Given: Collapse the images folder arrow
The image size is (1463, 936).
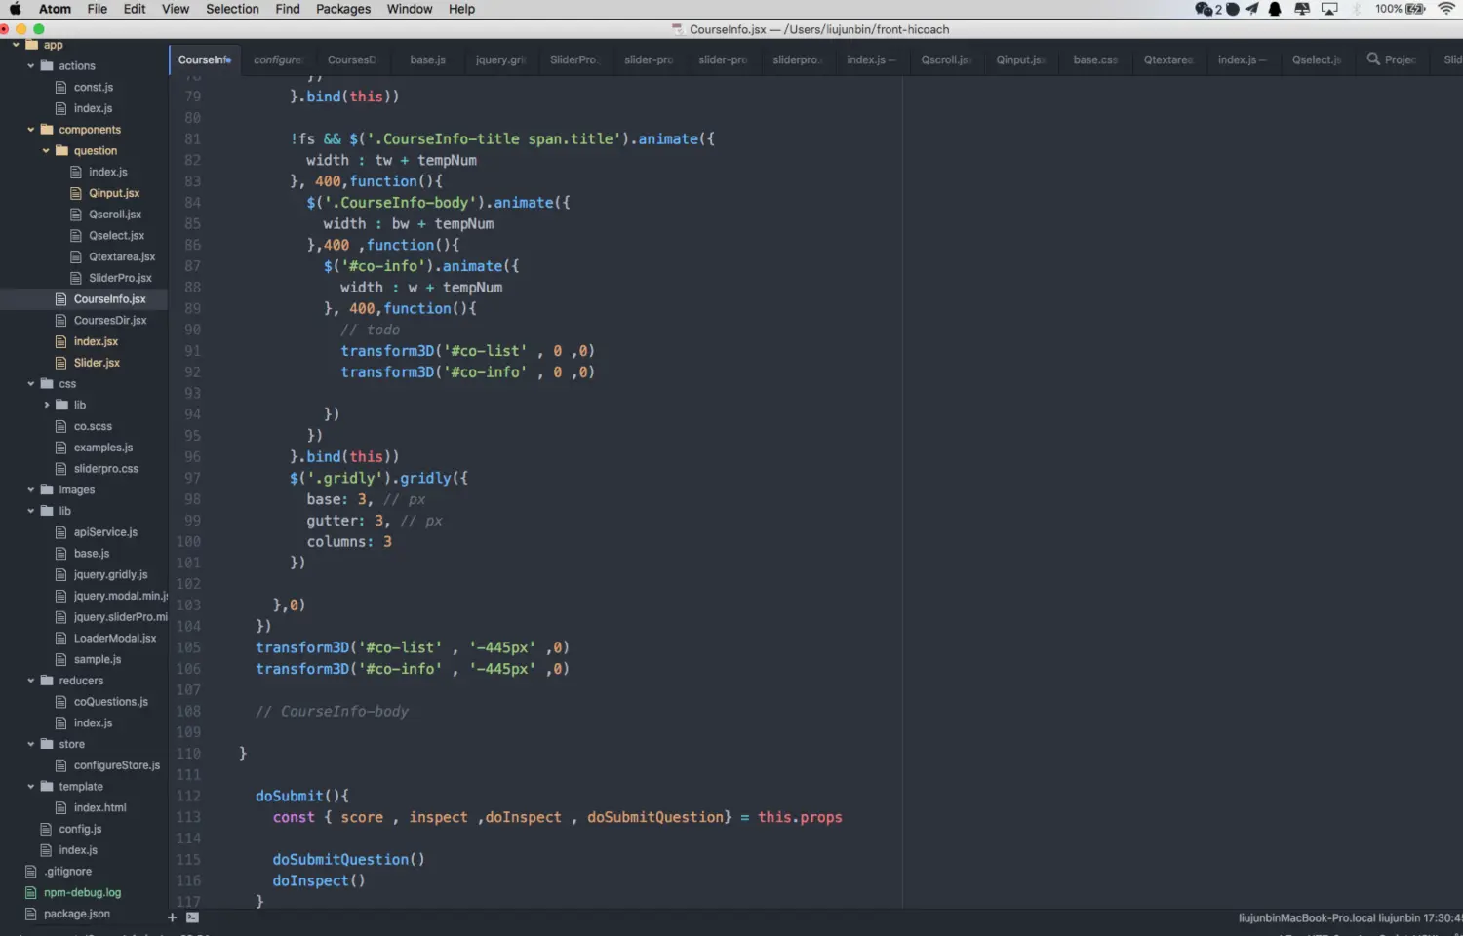Looking at the screenshot, I should tap(31, 490).
